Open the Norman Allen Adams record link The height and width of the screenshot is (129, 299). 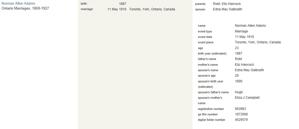tap(18, 4)
